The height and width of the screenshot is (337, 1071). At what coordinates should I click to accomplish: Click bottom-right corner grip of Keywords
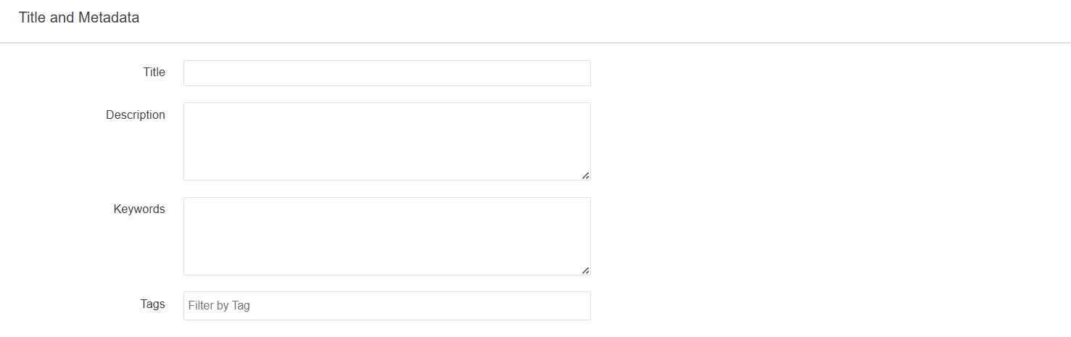click(x=586, y=271)
